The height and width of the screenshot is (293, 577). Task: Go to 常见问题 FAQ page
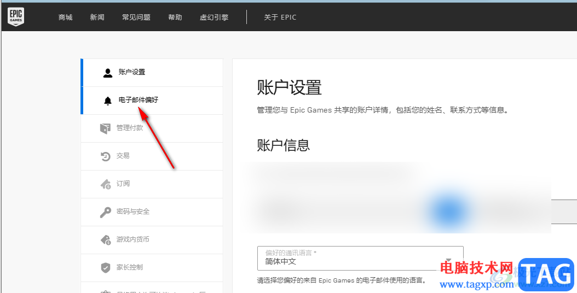click(x=136, y=17)
